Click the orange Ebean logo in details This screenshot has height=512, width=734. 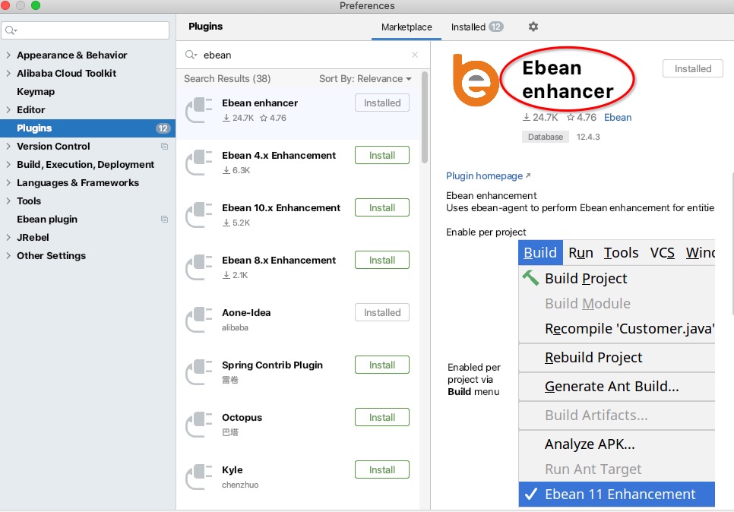tap(475, 80)
